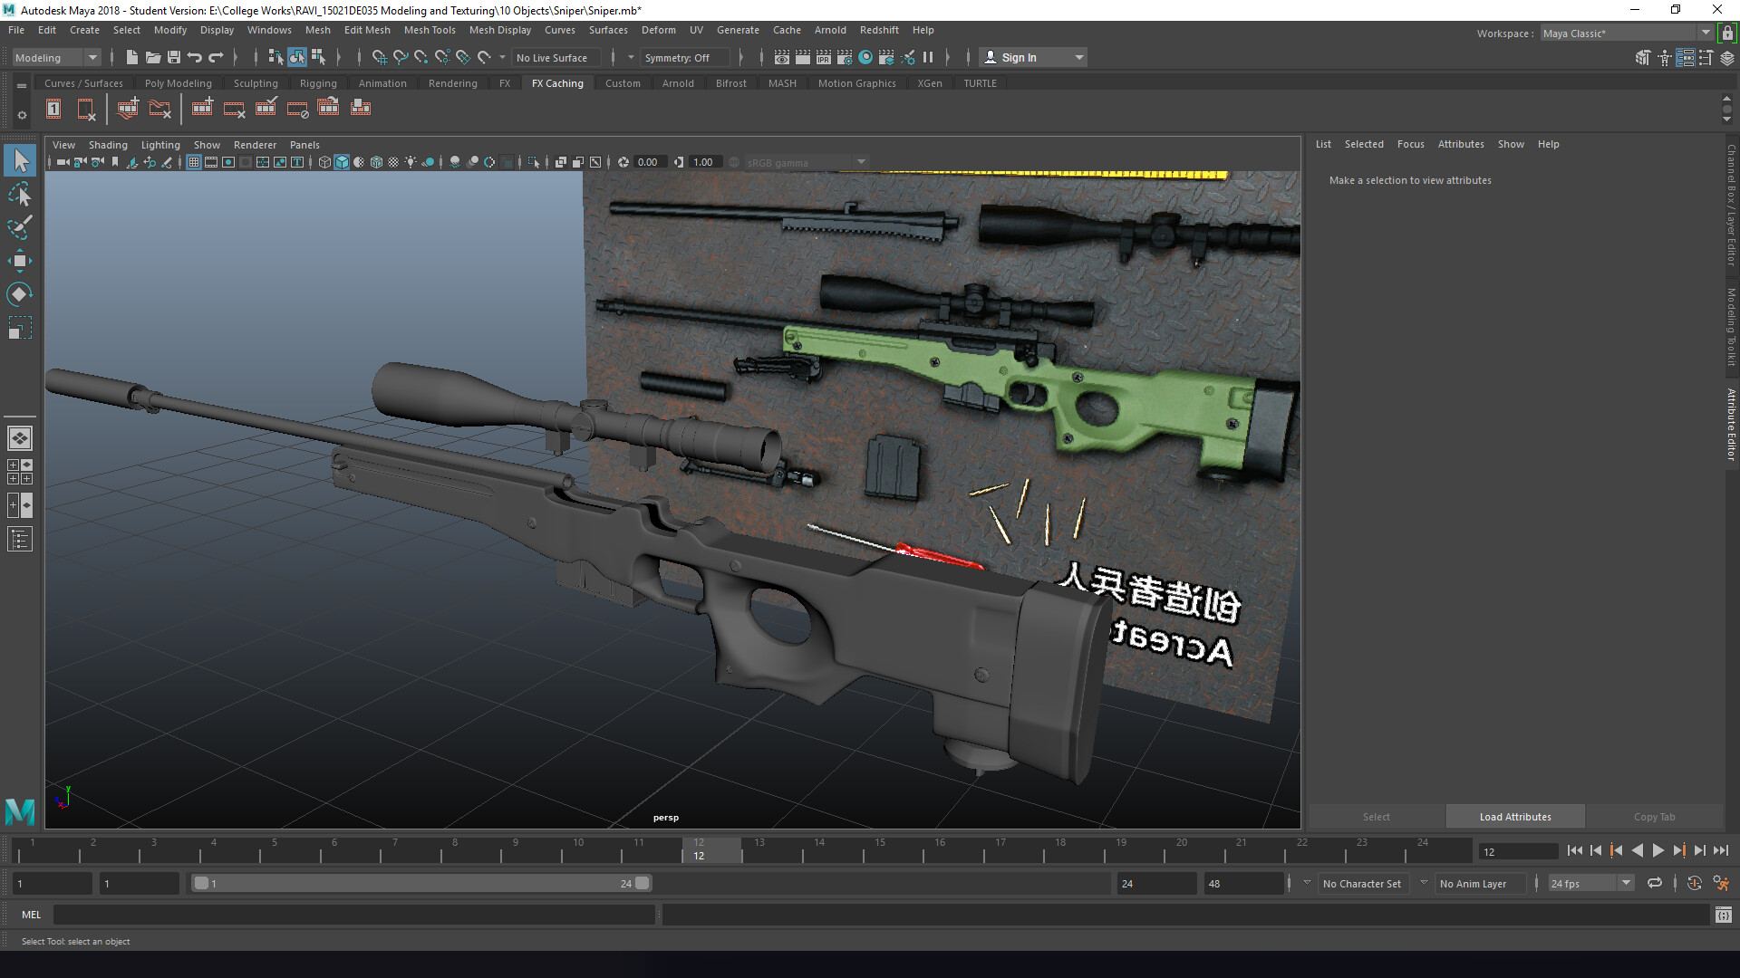Open the Modeling menu set dropdown

pos(56,57)
